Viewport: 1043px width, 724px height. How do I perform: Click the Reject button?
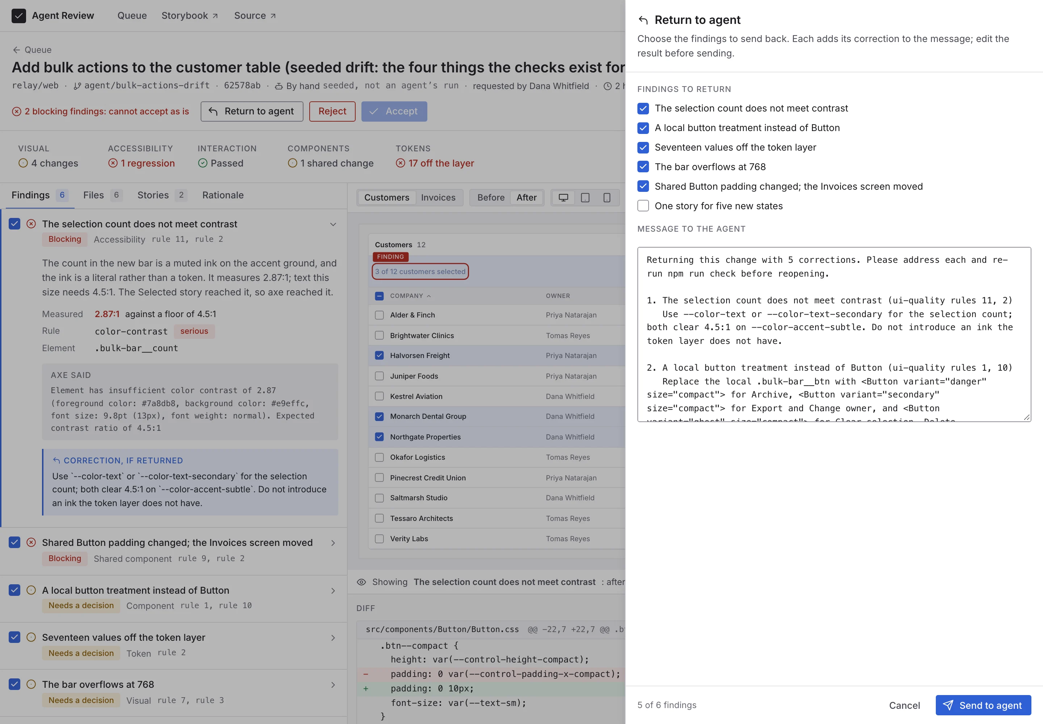332,111
